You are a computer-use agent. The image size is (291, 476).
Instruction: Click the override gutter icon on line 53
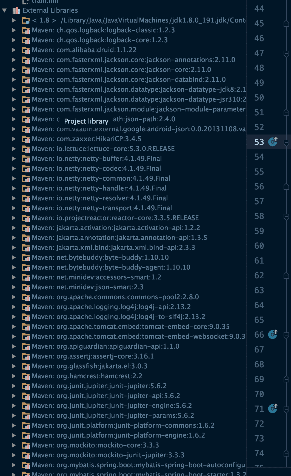pos(273,142)
